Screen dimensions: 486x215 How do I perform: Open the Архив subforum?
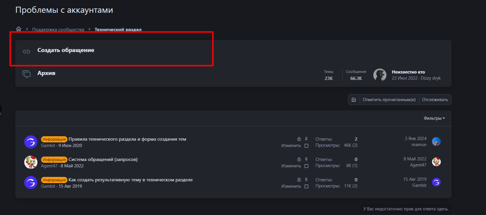tap(46, 73)
